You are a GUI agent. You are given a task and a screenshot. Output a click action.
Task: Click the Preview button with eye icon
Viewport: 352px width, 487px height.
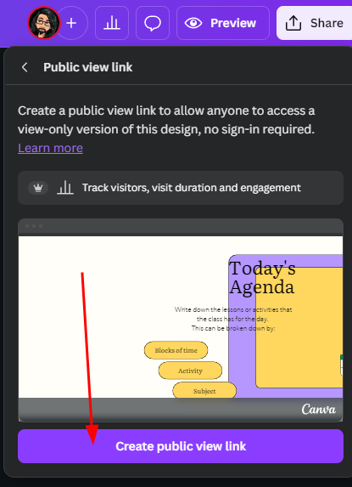point(223,23)
